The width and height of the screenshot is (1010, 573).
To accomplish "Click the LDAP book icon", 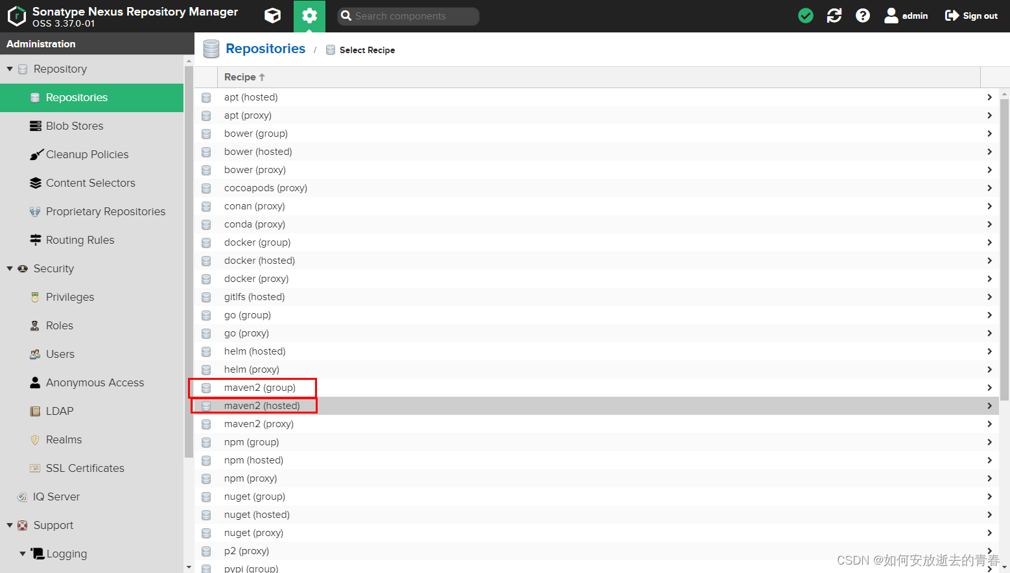I will click(35, 411).
